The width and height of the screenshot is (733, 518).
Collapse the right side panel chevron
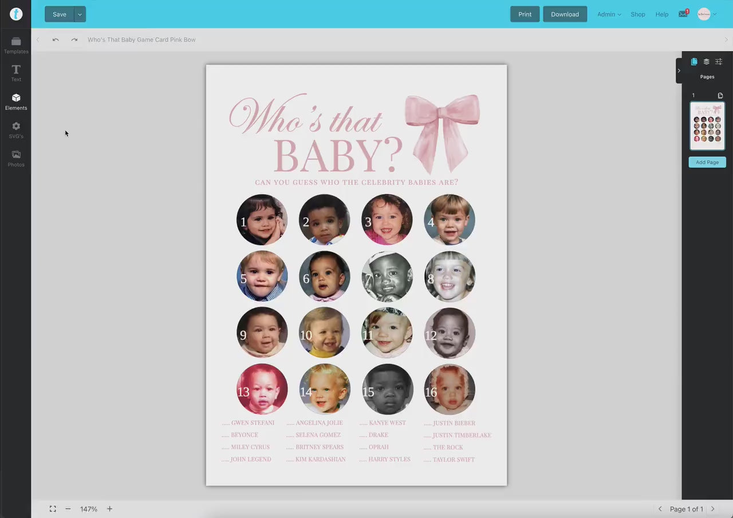tap(679, 71)
